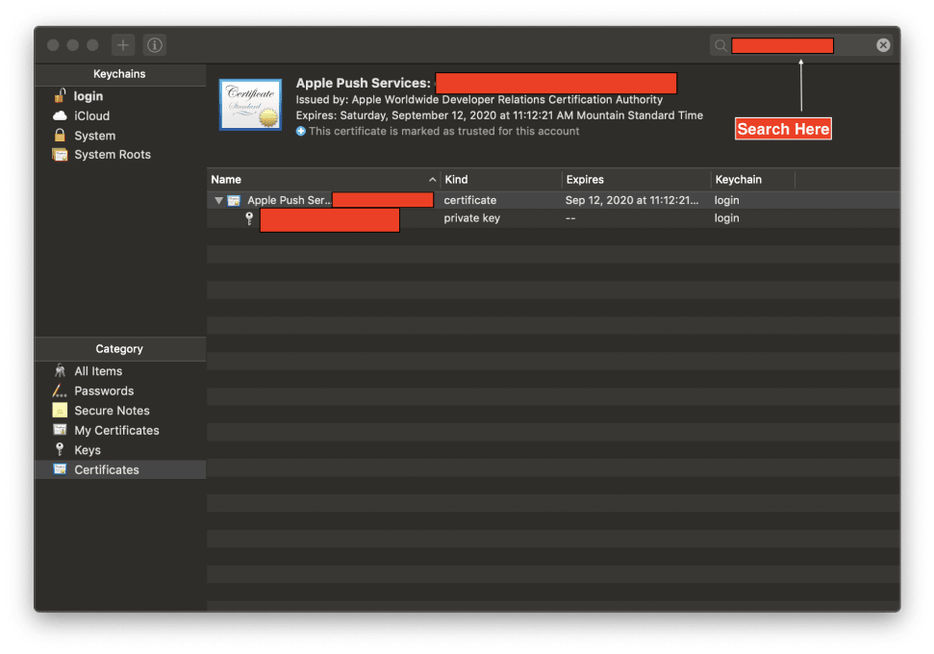The height and width of the screenshot is (654, 934).
Task: Select the private key row
Action: [x=471, y=218]
